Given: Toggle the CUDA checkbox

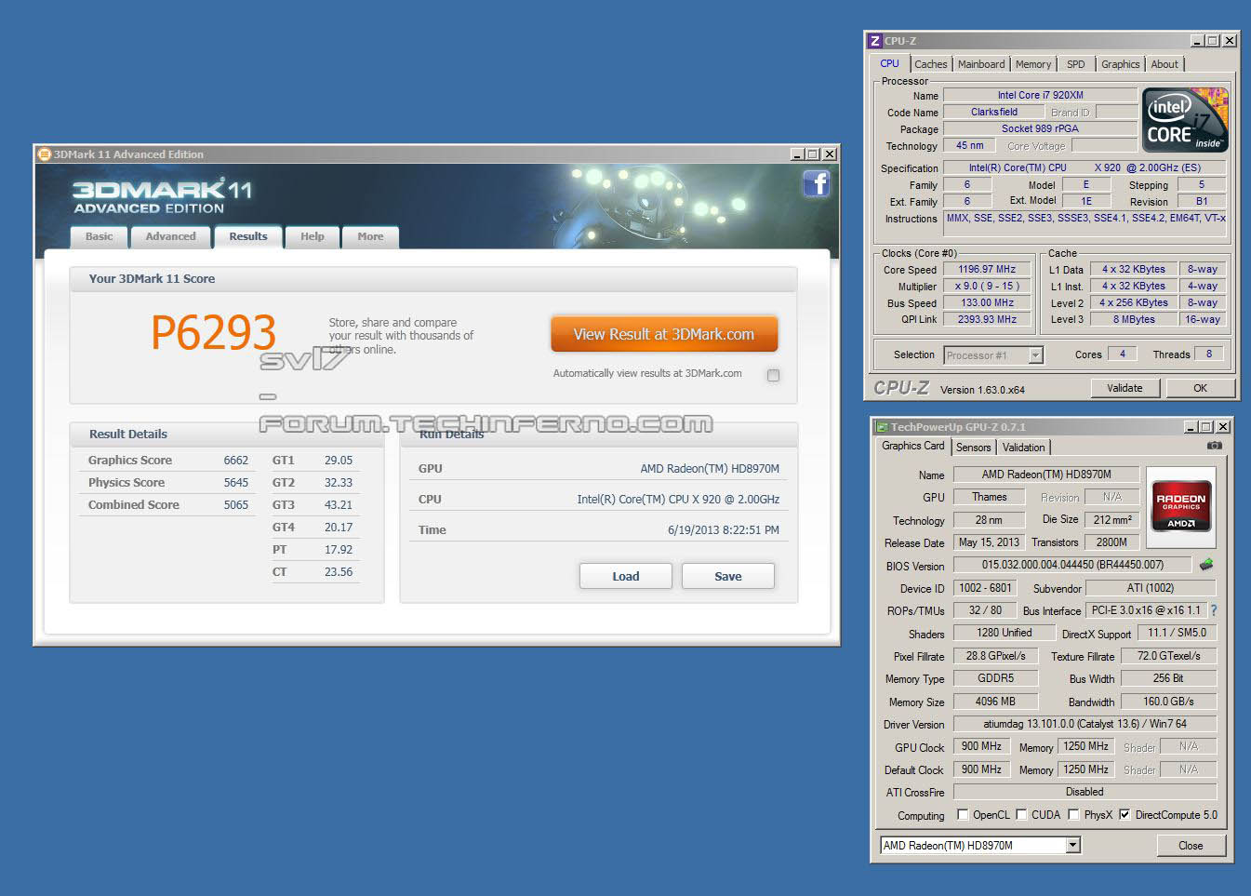Looking at the screenshot, I should coord(1021,814).
